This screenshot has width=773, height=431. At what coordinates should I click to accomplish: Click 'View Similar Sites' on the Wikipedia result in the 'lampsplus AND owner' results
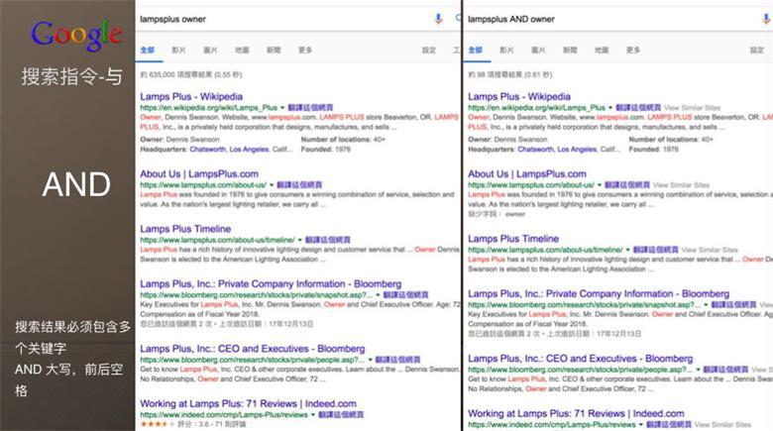point(692,108)
